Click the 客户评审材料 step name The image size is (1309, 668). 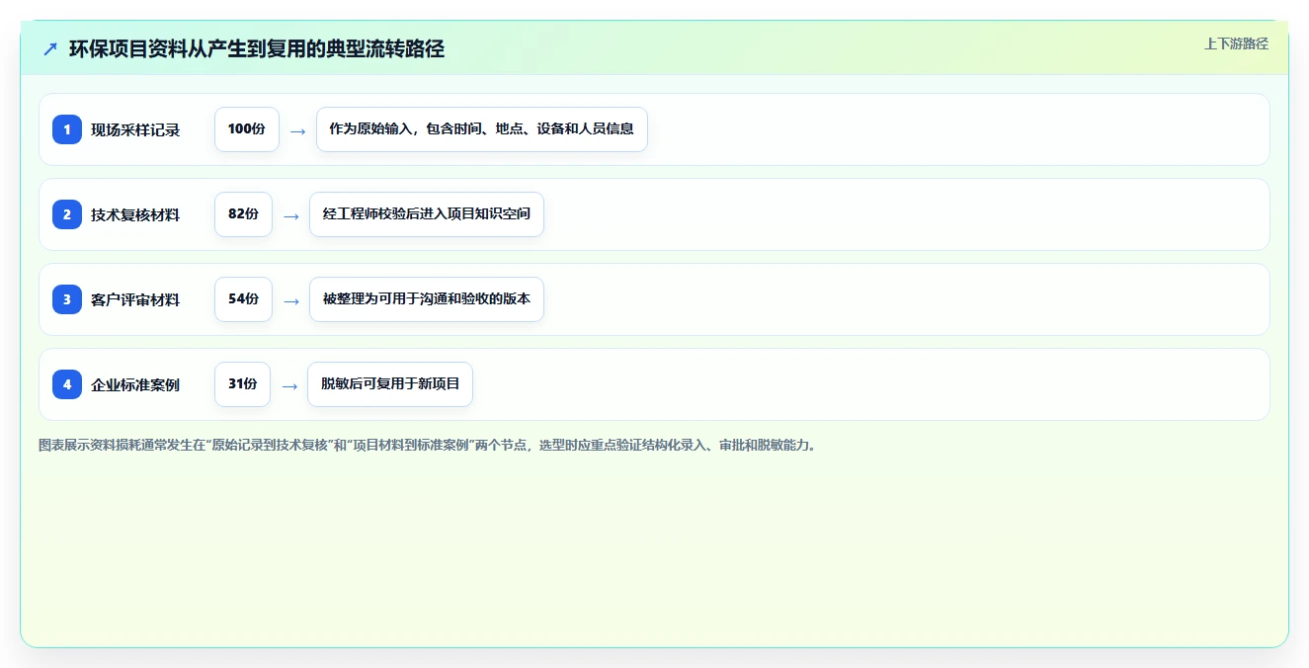pyautogui.click(x=135, y=299)
